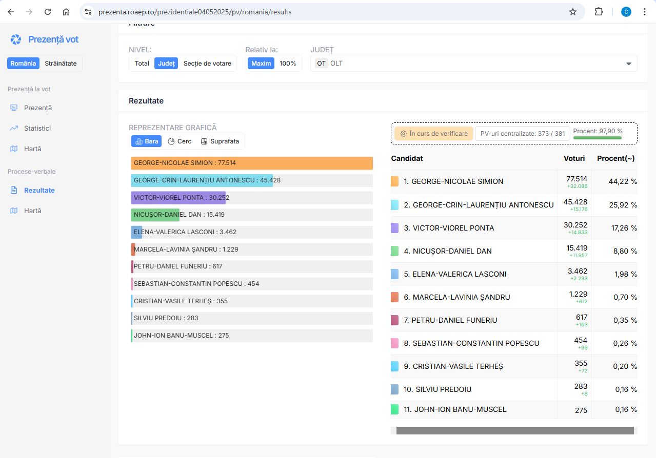Choose 100% for relative scale
The width and height of the screenshot is (656, 458).
[x=288, y=64]
